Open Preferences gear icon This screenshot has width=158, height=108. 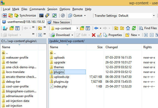[63, 15]
